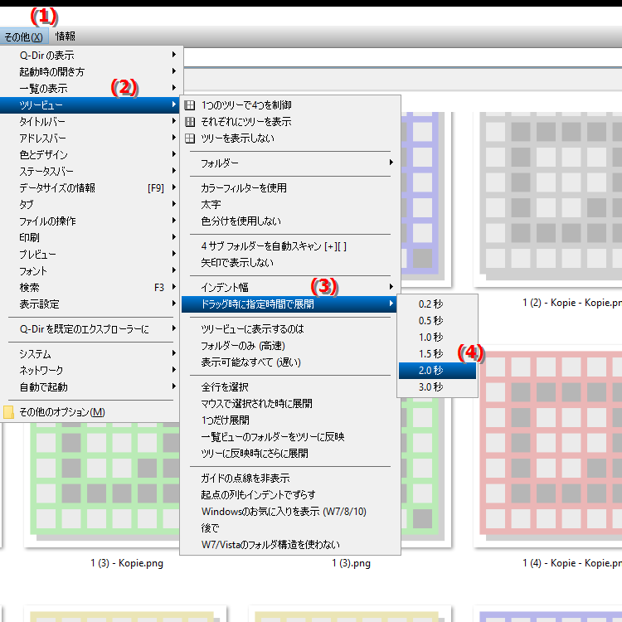Screen dimensions: 622x622
Task: Click the 1つのツリーで4つを制御 layout icon
Action: pyautogui.click(x=190, y=105)
